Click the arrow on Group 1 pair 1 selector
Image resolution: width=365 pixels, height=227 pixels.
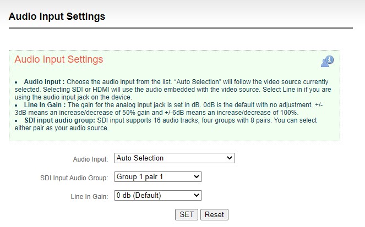click(x=196, y=177)
